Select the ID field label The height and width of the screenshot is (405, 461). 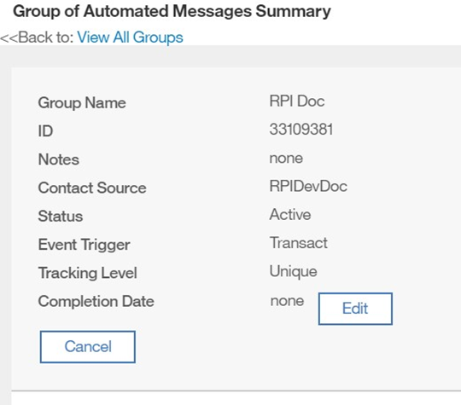pos(45,131)
